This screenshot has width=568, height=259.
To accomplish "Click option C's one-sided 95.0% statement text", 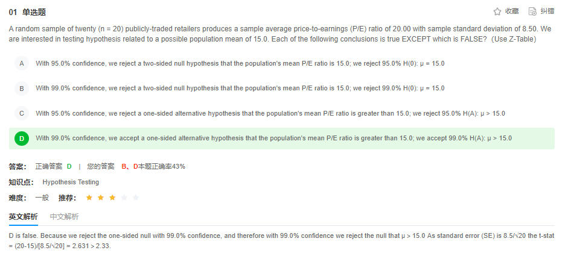I will (270, 113).
